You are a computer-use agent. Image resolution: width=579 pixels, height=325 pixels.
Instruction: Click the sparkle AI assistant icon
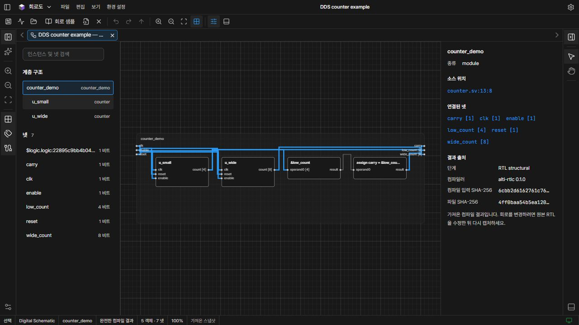[8, 52]
